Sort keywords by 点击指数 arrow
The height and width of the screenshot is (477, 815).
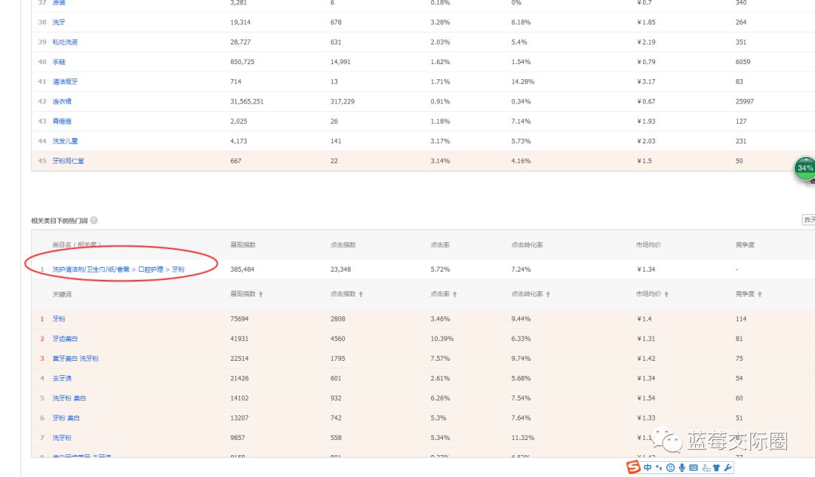[x=361, y=294]
